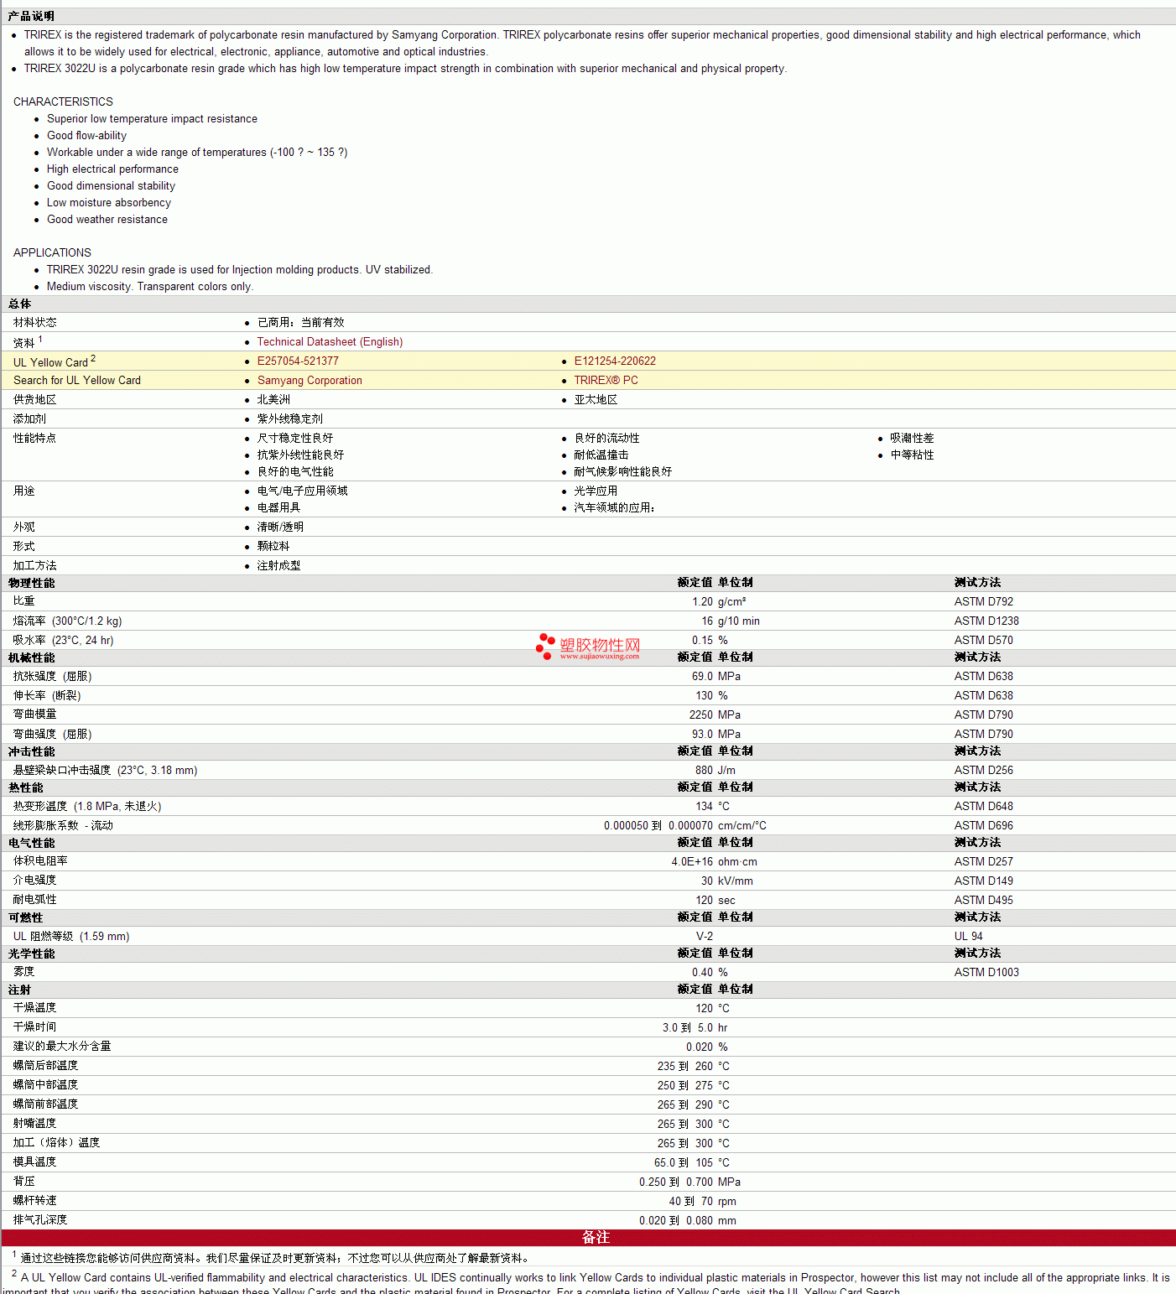1176x1294 pixels.
Task: Click the 注射成型 processing method entry
Action: pyautogui.click(x=278, y=566)
